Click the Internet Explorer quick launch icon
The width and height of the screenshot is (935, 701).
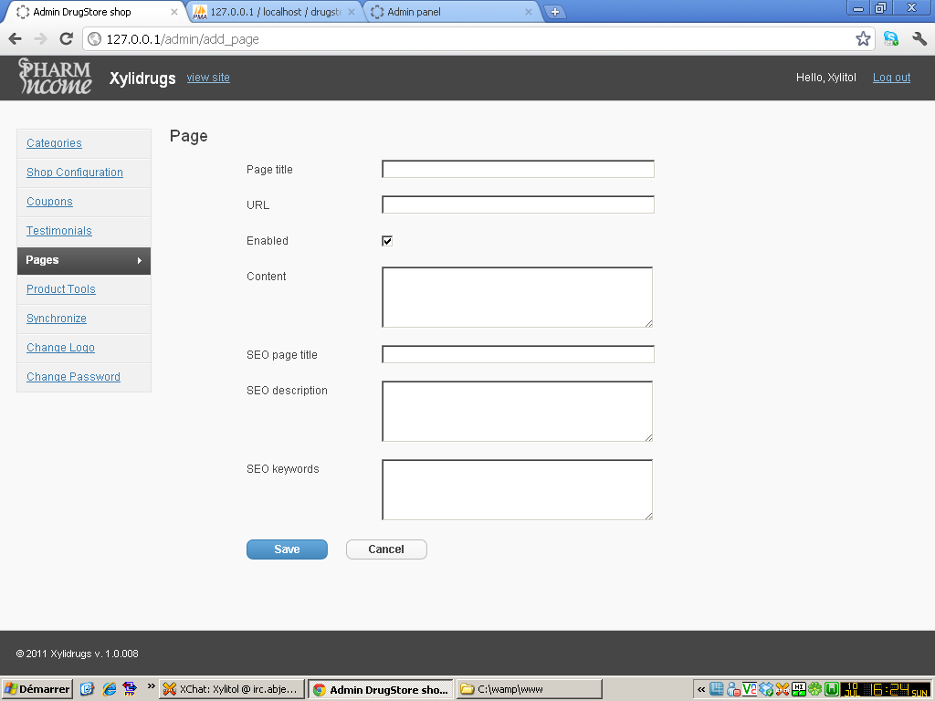pos(110,688)
